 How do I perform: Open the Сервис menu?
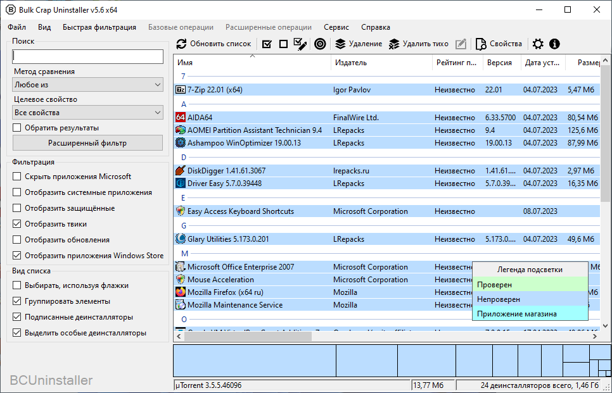(x=336, y=27)
